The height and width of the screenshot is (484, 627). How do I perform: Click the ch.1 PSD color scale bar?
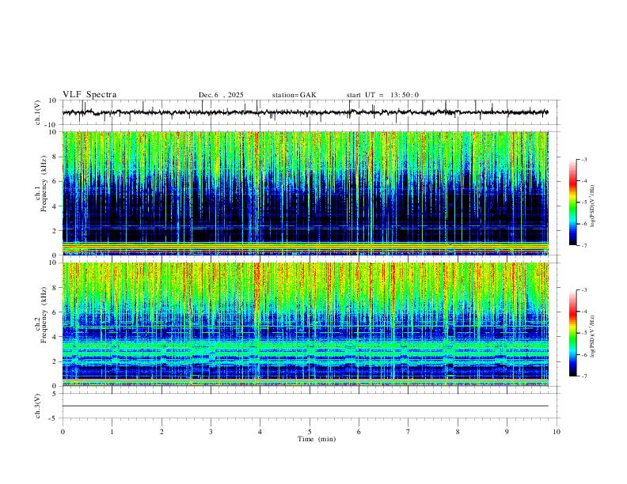[572, 202]
